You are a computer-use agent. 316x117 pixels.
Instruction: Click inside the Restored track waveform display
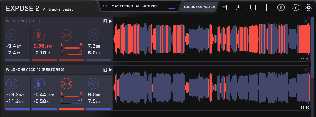pyautogui.click(x=212, y=88)
